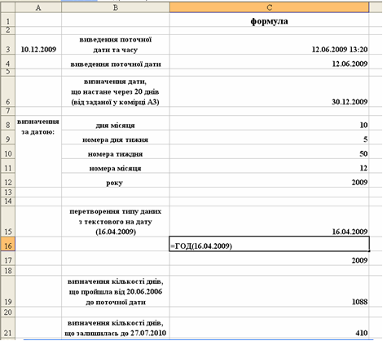
Task: Click 'перетворення типу даних' description cell
Action: tap(116, 221)
